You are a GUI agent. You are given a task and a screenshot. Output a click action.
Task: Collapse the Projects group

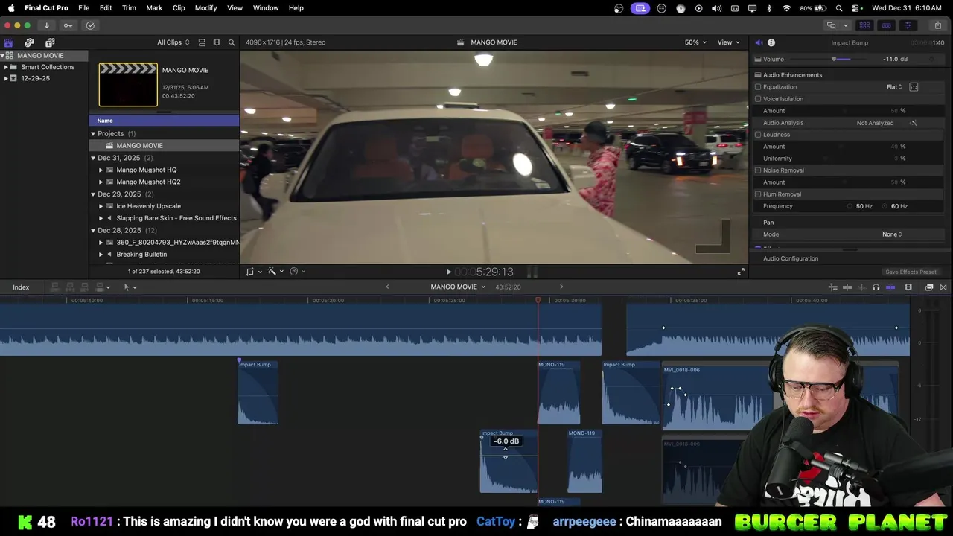[x=93, y=134]
